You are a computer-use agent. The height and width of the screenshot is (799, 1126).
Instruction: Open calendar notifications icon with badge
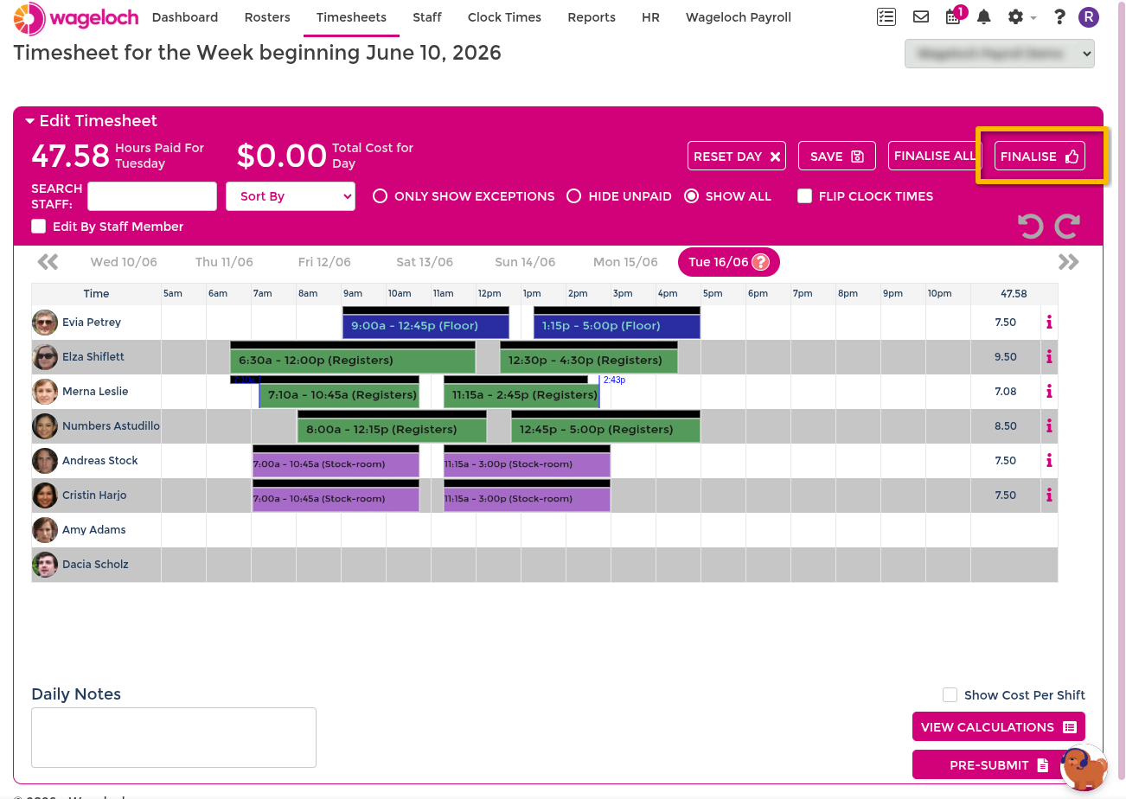pyautogui.click(x=954, y=16)
